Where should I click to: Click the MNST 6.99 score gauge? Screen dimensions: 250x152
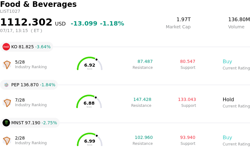tap(90, 140)
